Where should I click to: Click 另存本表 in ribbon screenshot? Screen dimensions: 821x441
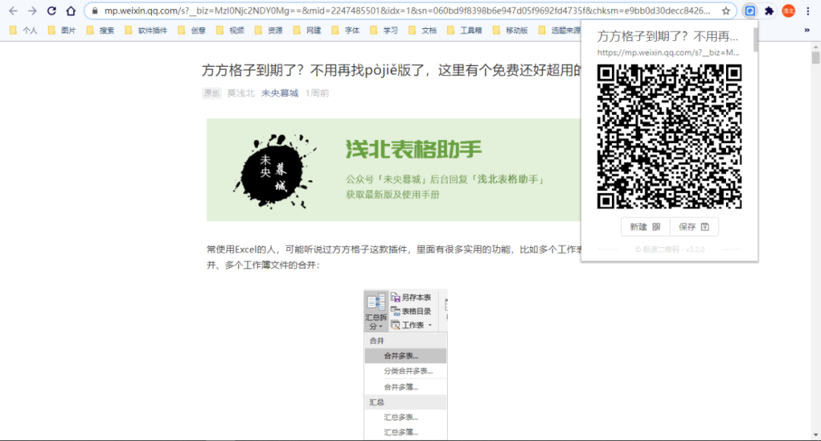pyautogui.click(x=411, y=297)
